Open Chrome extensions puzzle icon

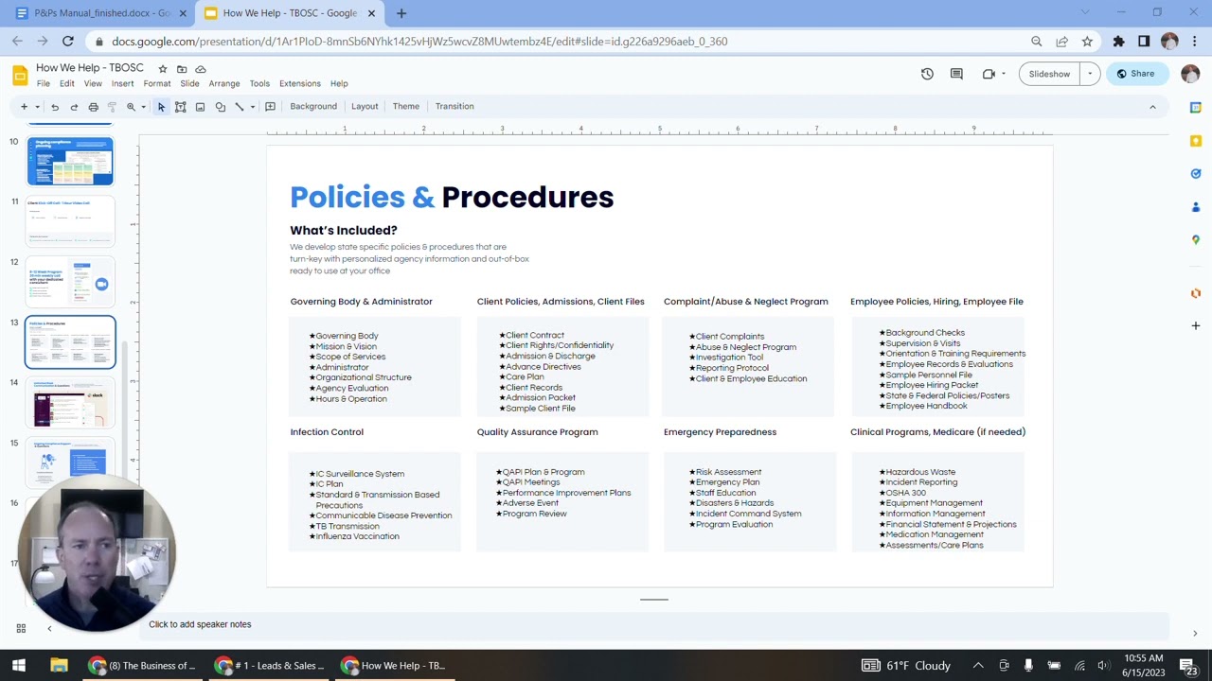pyautogui.click(x=1118, y=42)
